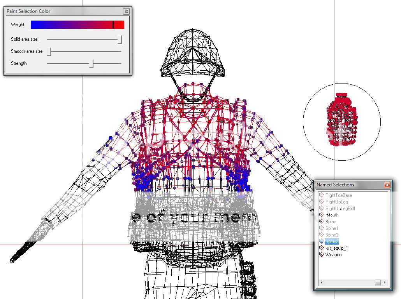The height and width of the screenshot is (299, 401).
Task: Click the Solid area size slider handle
Action: coord(120,39)
